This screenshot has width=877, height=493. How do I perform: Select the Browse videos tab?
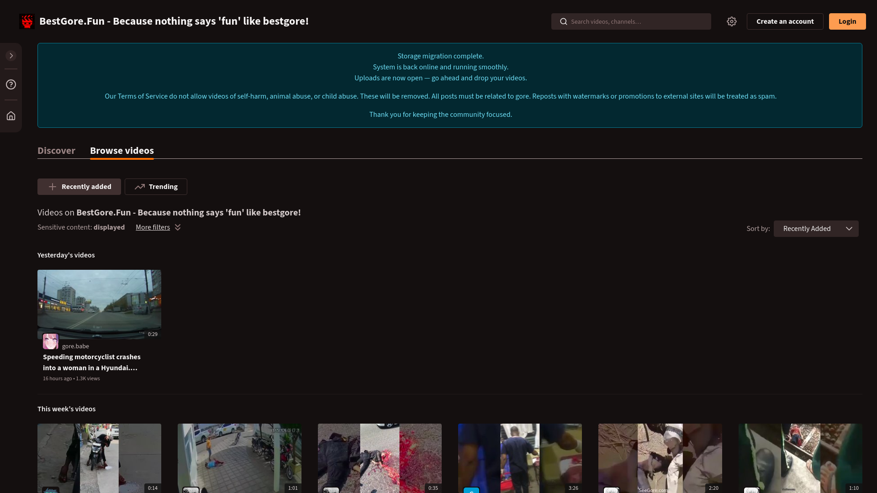tap(122, 151)
